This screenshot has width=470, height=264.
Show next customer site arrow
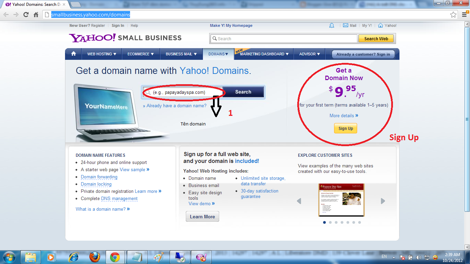coord(383,201)
